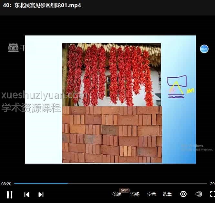Click the circular settings icon in the player bar
The image size is (215, 203).
[x=183, y=194]
